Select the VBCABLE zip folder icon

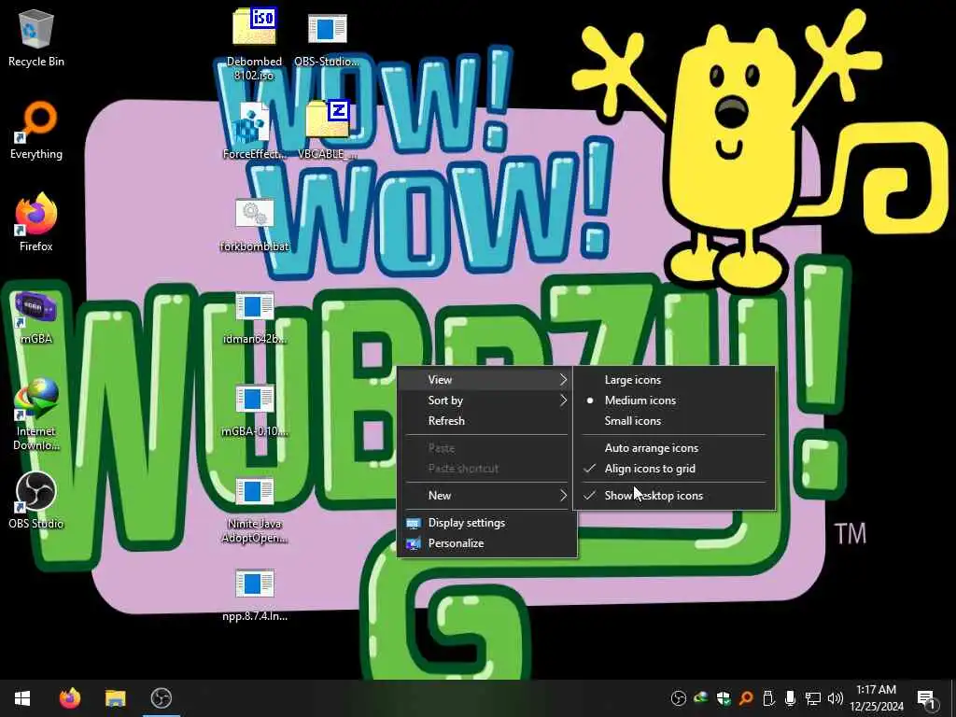(328, 129)
